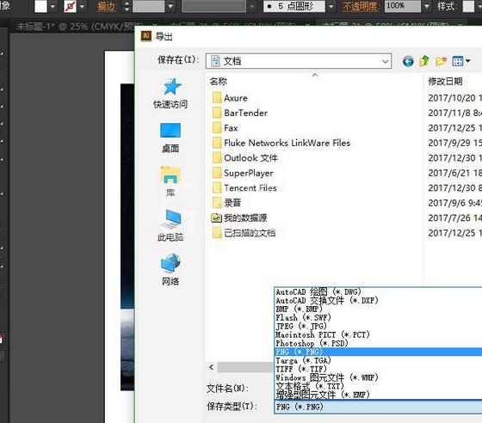Select Desktop (桌面) in the sidebar
The height and width of the screenshot is (423, 482).
170,138
